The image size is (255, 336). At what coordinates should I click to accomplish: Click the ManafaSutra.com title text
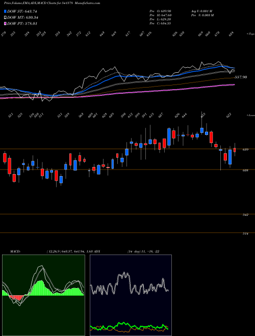(x=88, y=3)
